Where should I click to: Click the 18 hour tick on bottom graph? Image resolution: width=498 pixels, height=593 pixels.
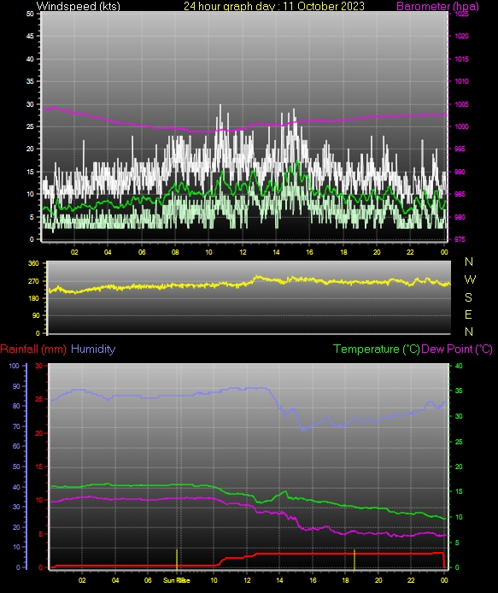pos(345,580)
